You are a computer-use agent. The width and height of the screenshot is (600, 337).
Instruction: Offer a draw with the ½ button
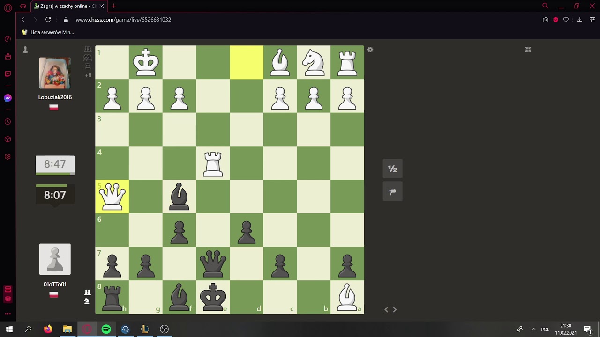click(x=393, y=169)
